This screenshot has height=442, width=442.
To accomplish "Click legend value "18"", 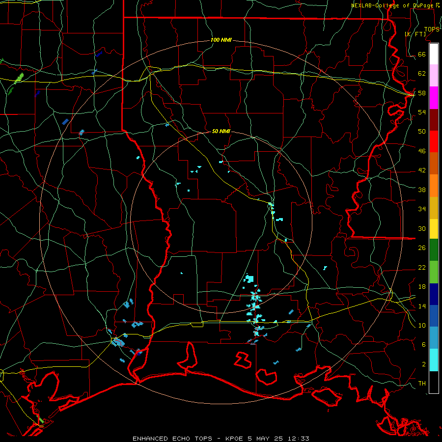I will 422,287.
